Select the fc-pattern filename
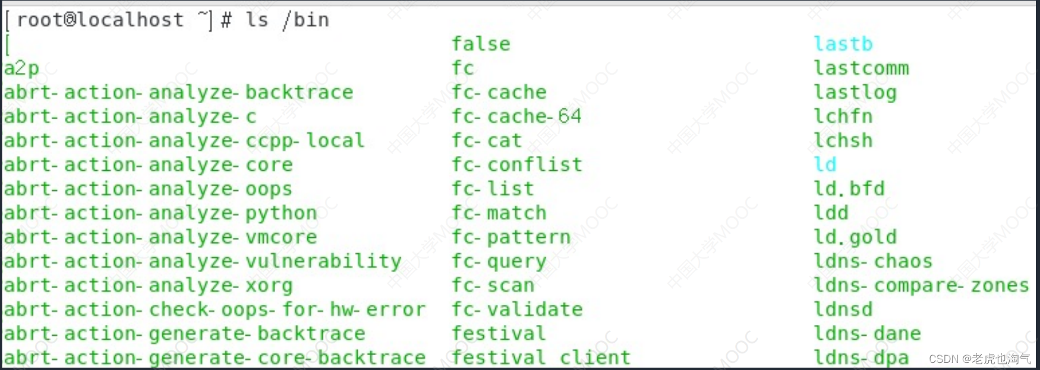This screenshot has width=1040, height=370. (510, 237)
